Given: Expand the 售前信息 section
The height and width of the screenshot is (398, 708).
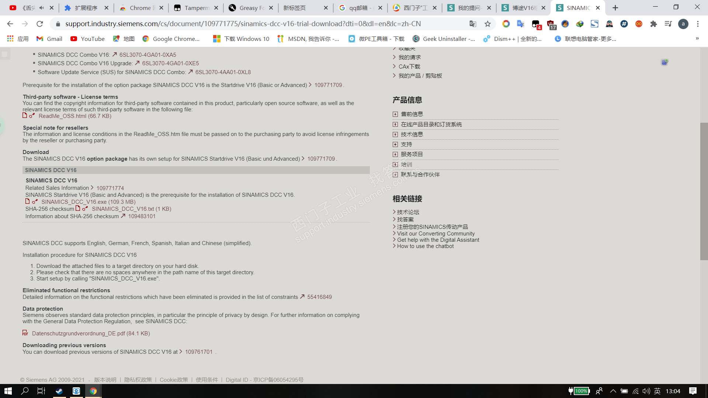Looking at the screenshot, I should tap(395, 114).
